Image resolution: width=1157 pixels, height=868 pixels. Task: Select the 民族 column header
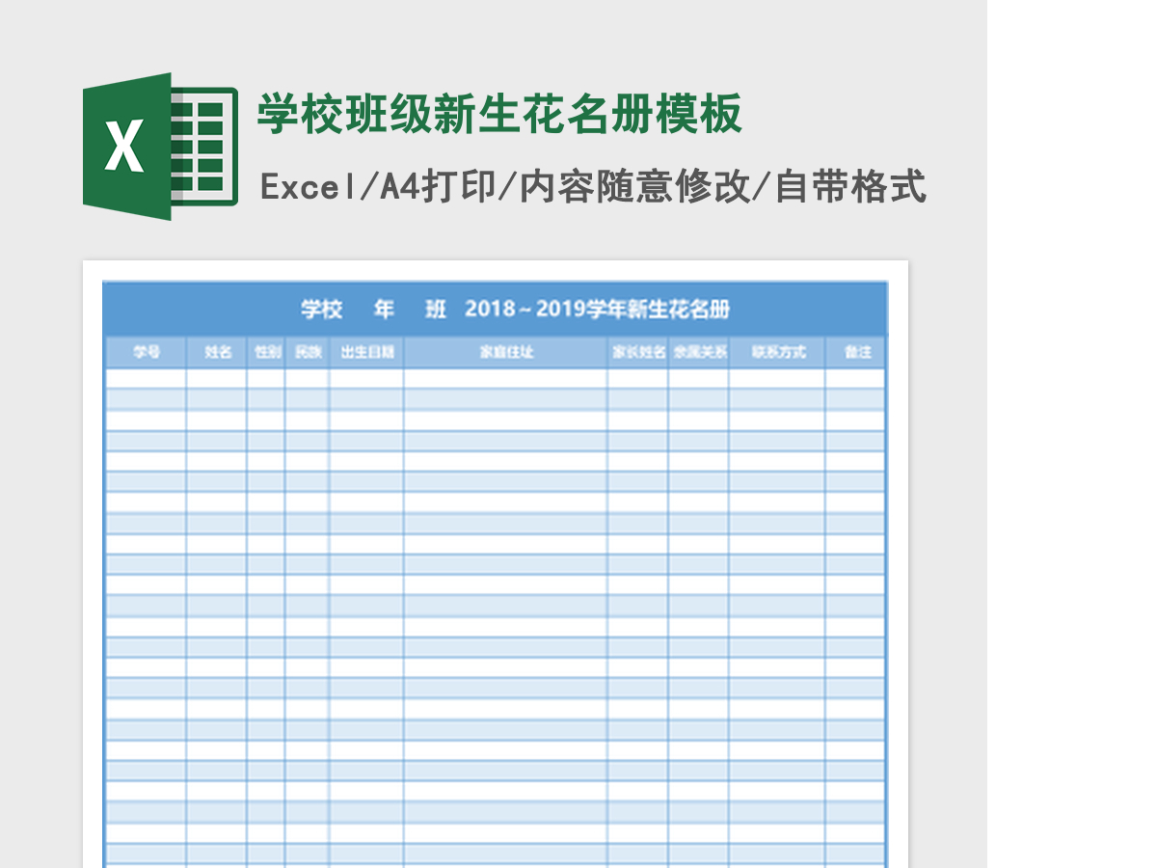coord(308,352)
